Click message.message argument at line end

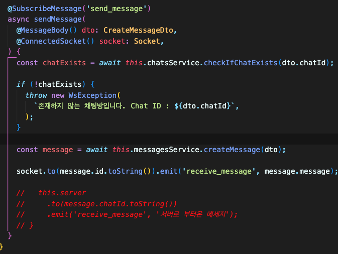click(x=297, y=171)
